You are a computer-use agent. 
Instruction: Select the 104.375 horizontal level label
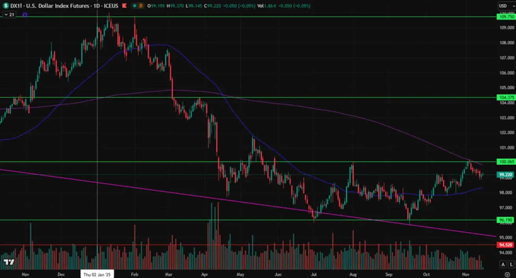[x=506, y=98]
